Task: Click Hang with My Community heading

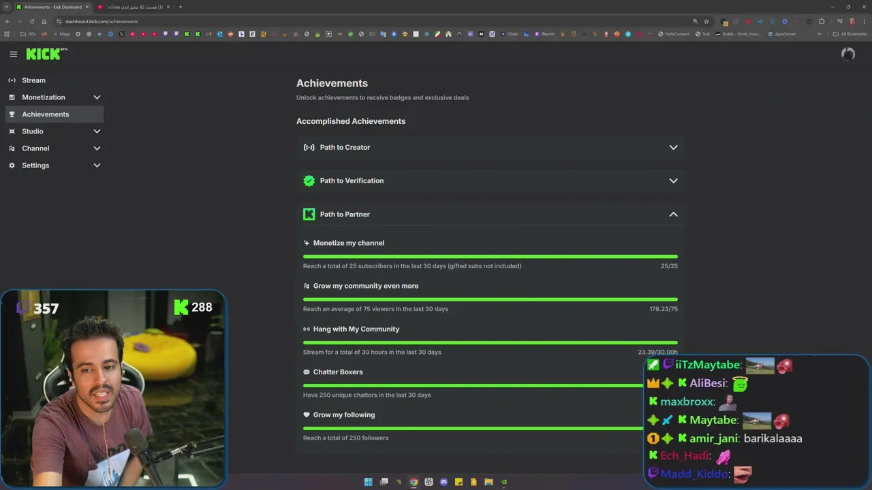Action: pos(356,329)
